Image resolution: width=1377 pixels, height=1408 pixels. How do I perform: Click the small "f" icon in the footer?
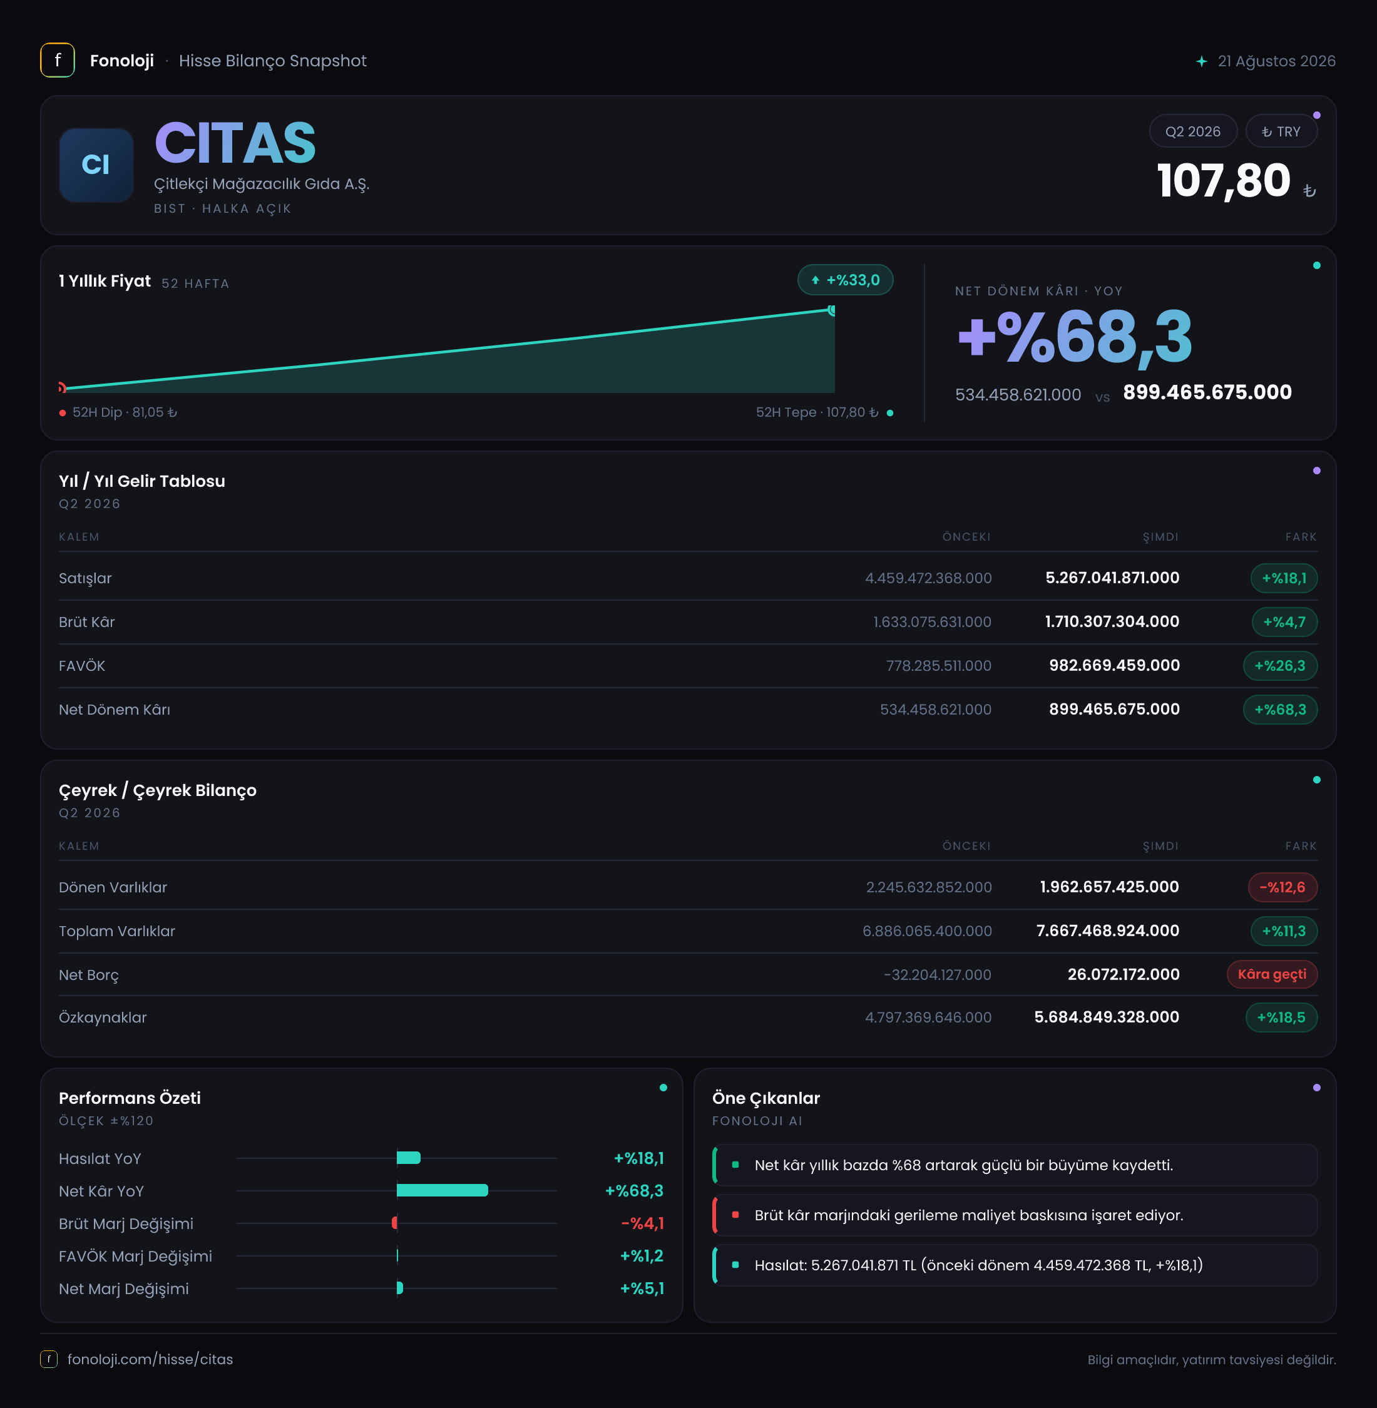pos(48,1359)
